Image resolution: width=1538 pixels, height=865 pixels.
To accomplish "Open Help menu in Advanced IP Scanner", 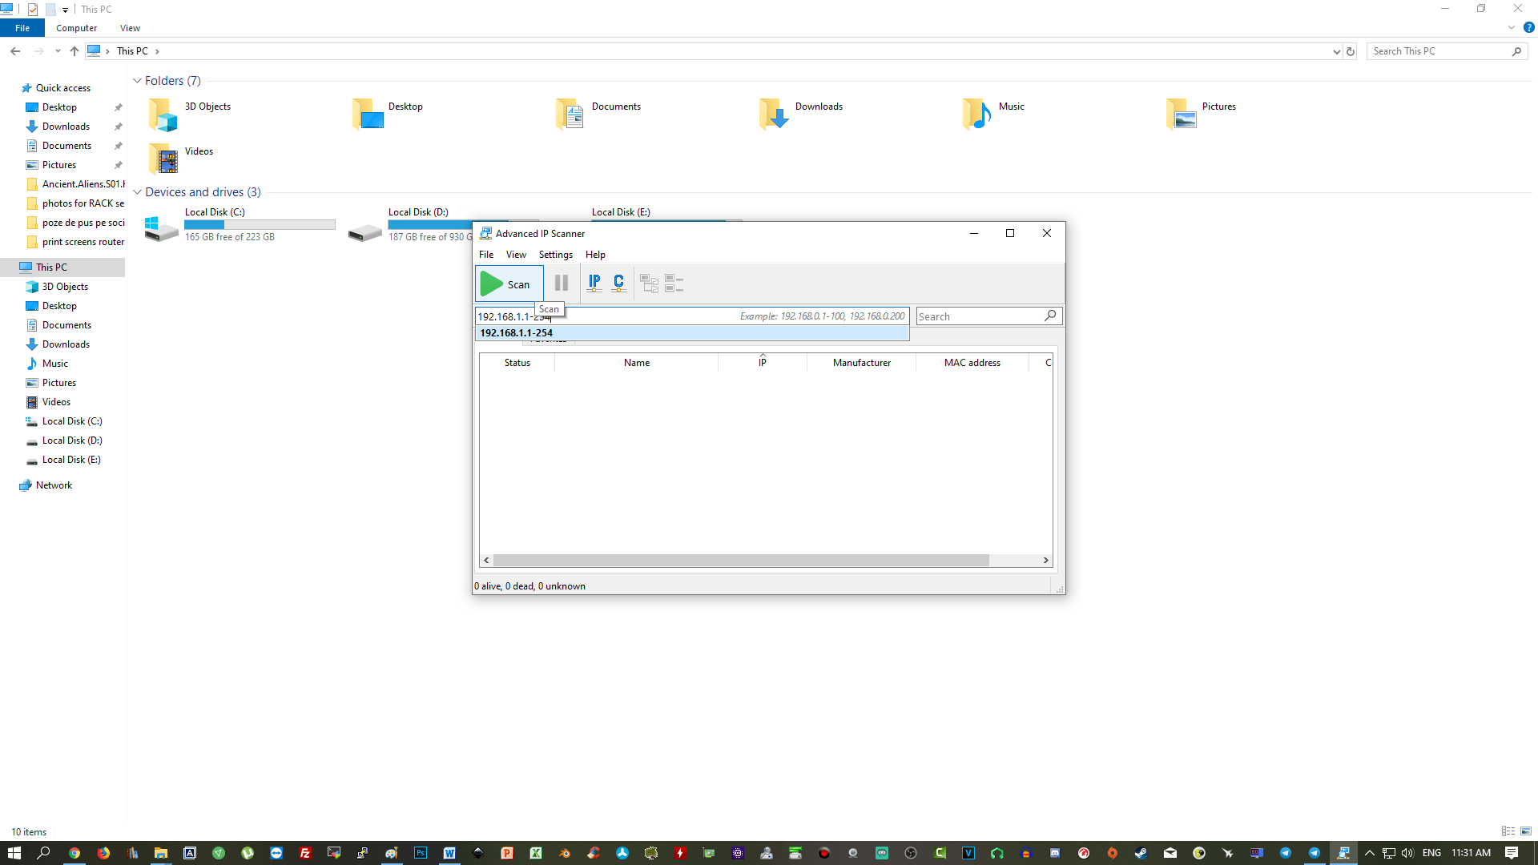I will pyautogui.click(x=595, y=255).
